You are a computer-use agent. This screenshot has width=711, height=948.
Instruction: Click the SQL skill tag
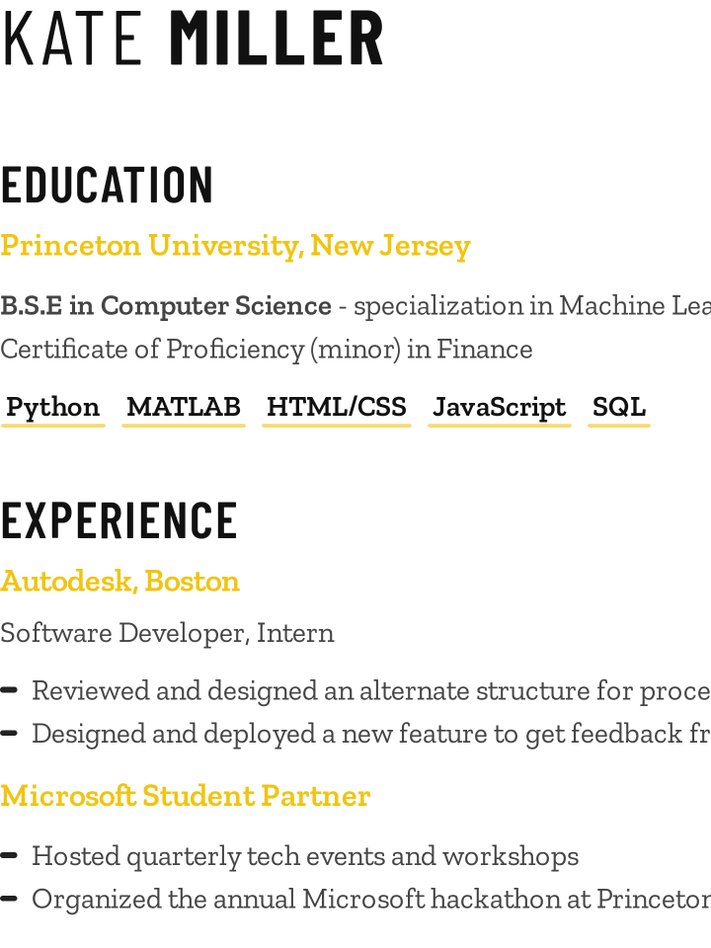click(619, 409)
